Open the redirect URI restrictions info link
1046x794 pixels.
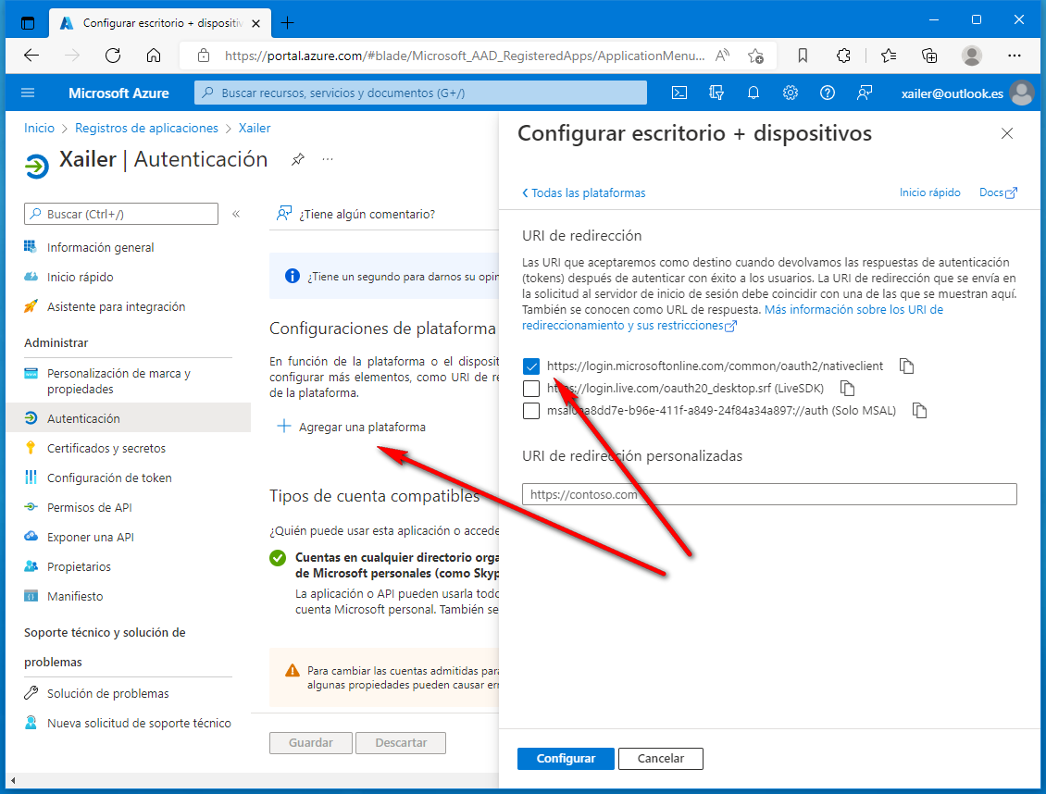732,317
